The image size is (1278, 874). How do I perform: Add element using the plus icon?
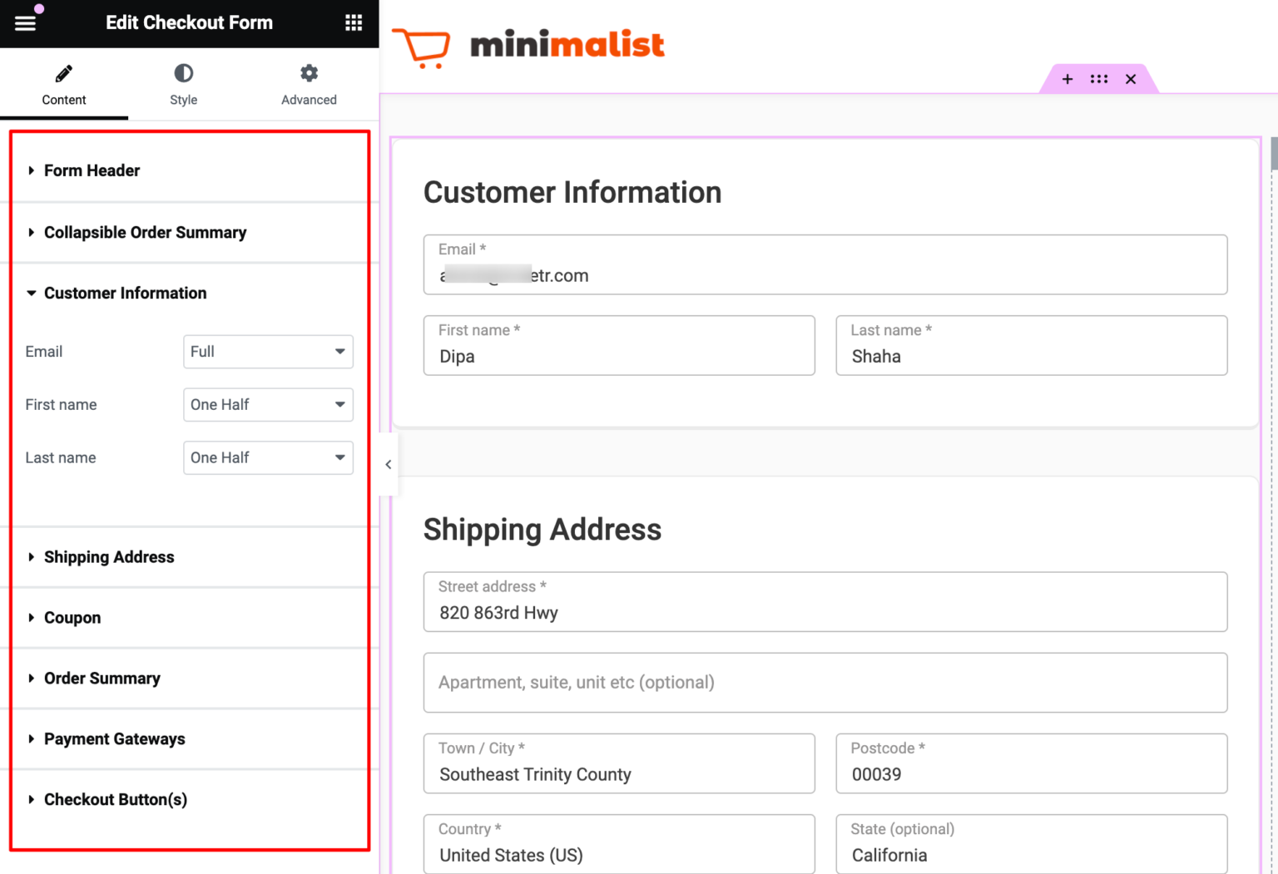(1067, 79)
